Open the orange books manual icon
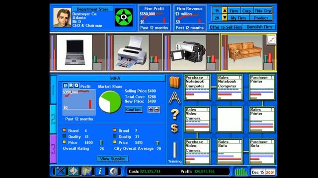Viewport: 318px width, 178px height. [174, 82]
